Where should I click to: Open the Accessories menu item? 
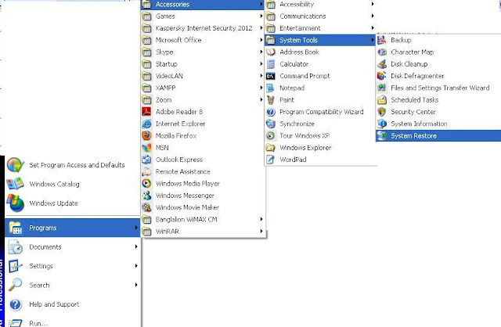click(203, 5)
